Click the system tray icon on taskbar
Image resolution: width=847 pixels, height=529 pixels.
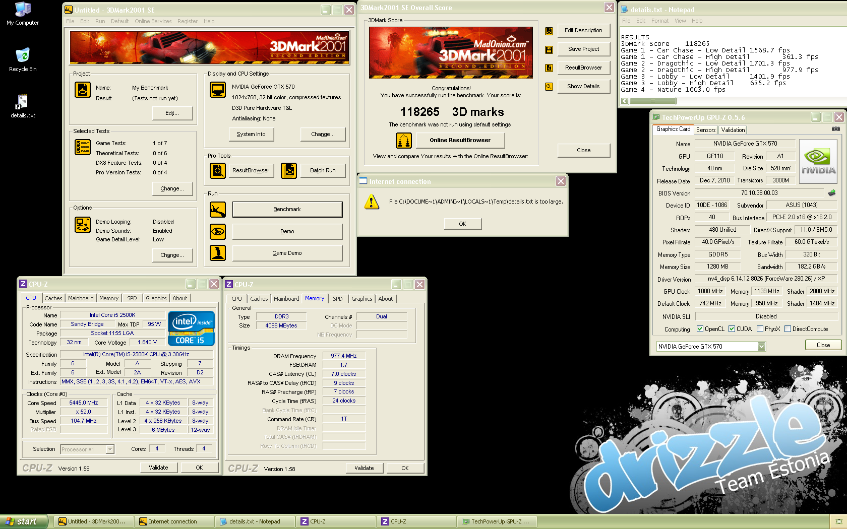(838, 521)
